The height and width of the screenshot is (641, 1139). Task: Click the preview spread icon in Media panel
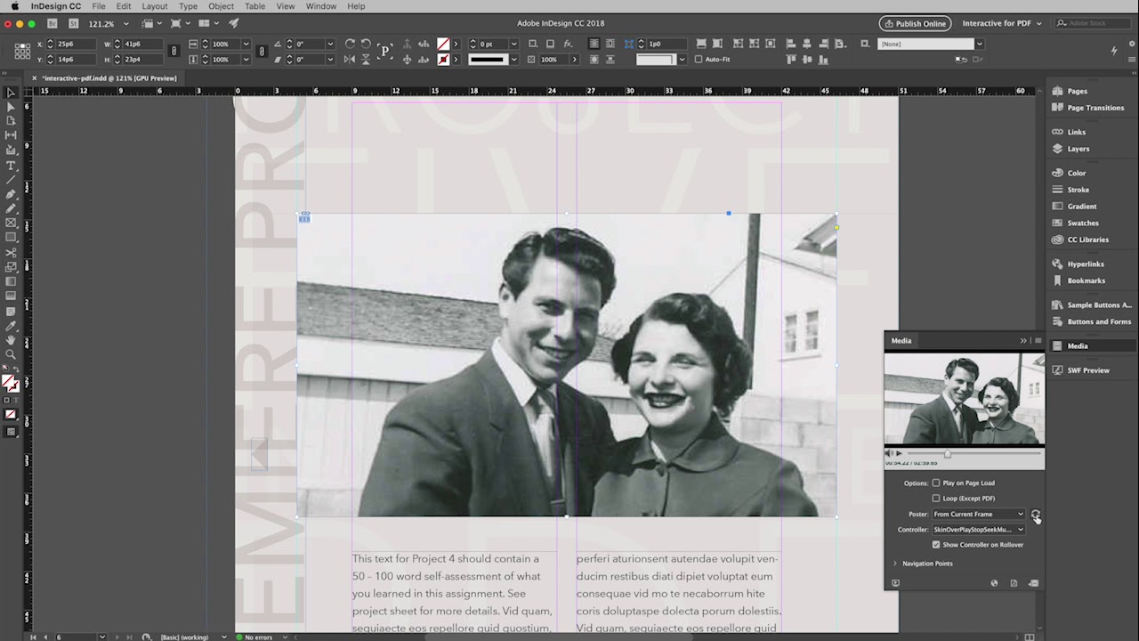895,583
